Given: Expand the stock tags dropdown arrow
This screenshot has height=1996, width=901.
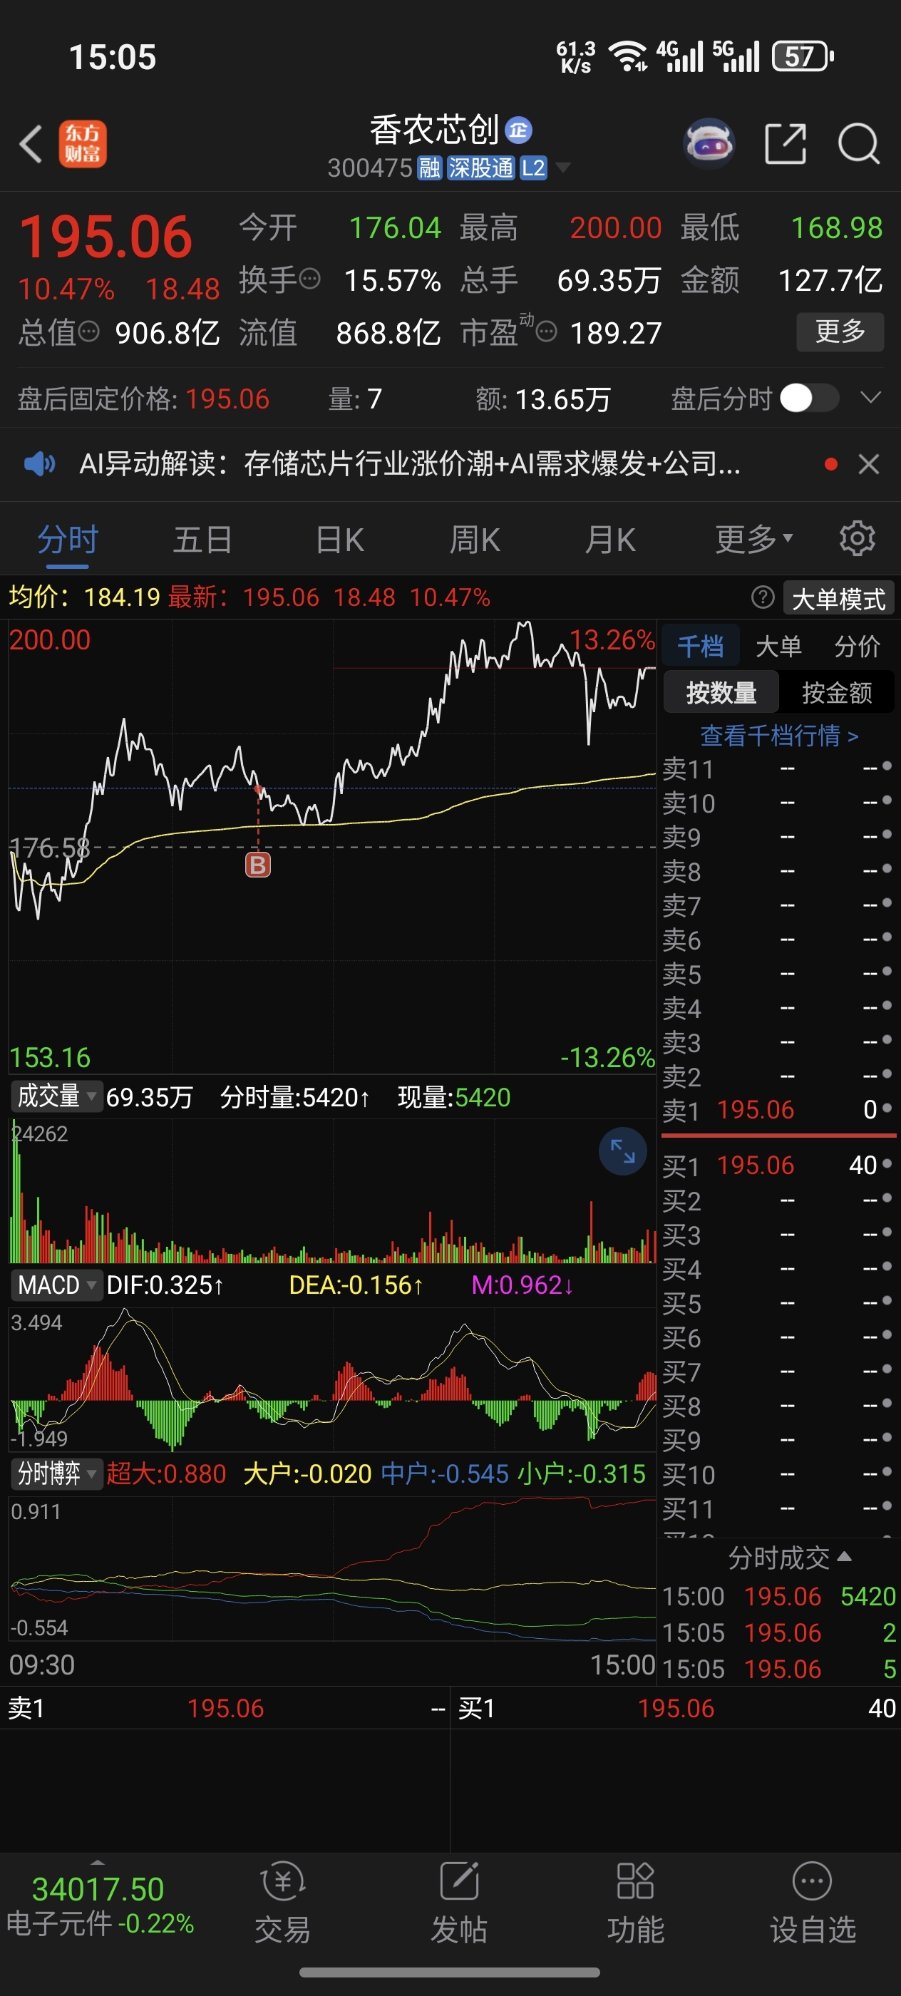Looking at the screenshot, I should (562, 168).
